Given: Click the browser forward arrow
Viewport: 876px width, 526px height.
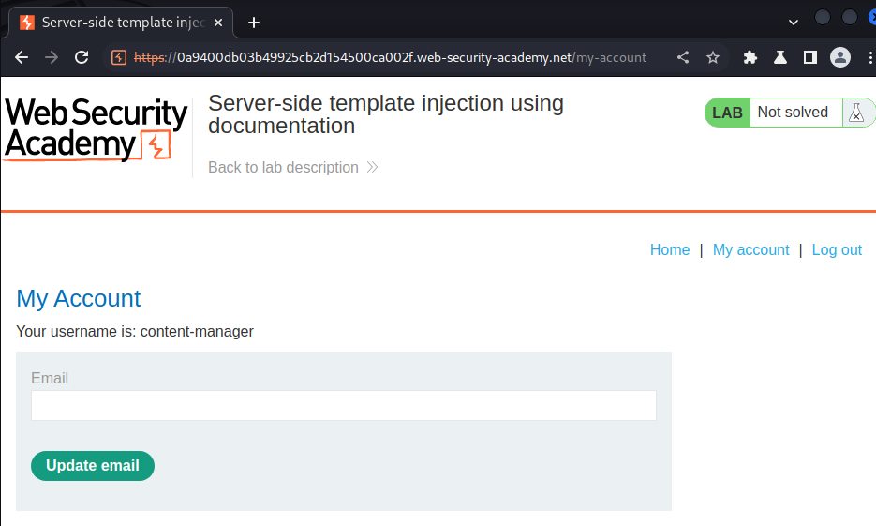Looking at the screenshot, I should click(x=52, y=57).
